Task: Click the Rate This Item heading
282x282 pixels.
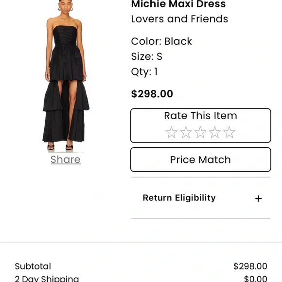Action: point(200,116)
